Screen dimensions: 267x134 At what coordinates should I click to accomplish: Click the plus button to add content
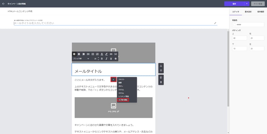113,80
